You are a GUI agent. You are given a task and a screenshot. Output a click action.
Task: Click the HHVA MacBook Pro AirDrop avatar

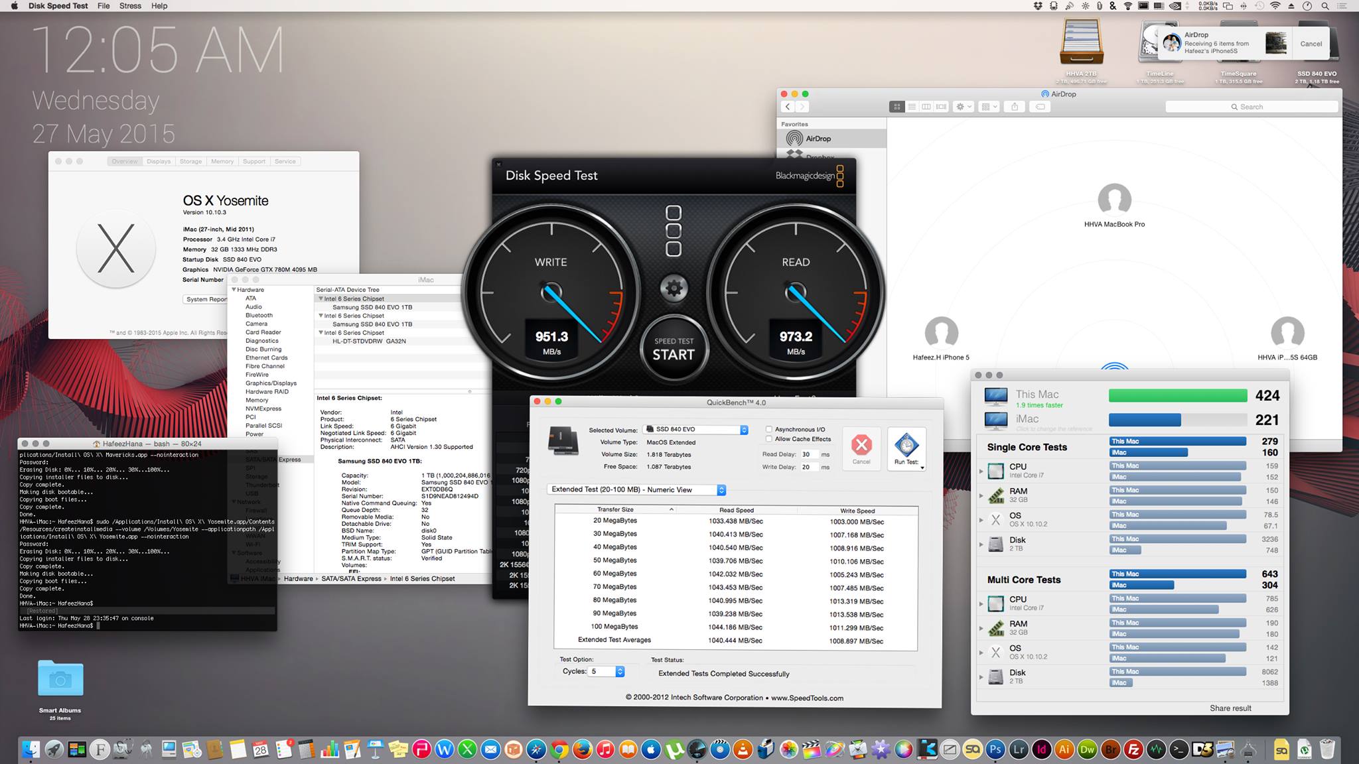pyautogui.click(x=1114, y=200)
